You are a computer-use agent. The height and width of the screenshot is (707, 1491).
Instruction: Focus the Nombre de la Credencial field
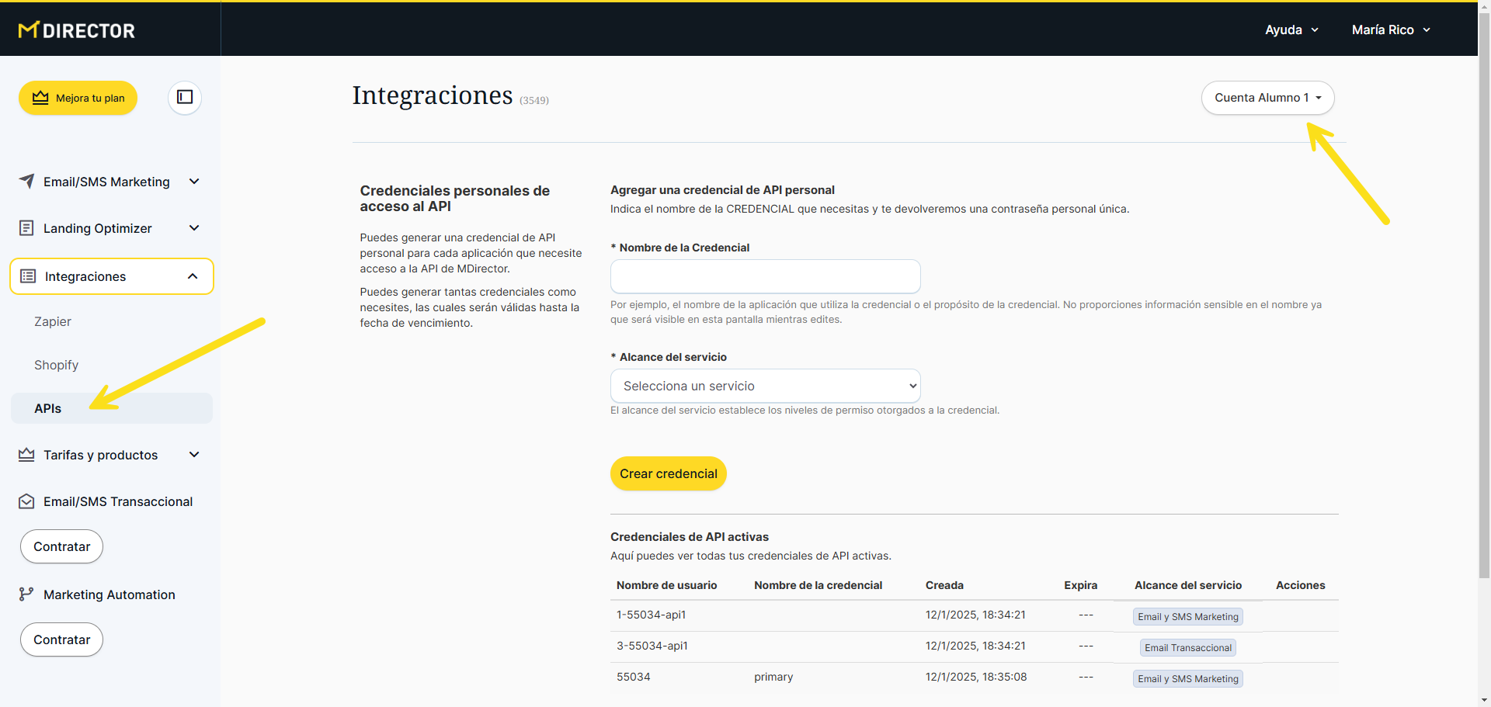coord(765,276)
